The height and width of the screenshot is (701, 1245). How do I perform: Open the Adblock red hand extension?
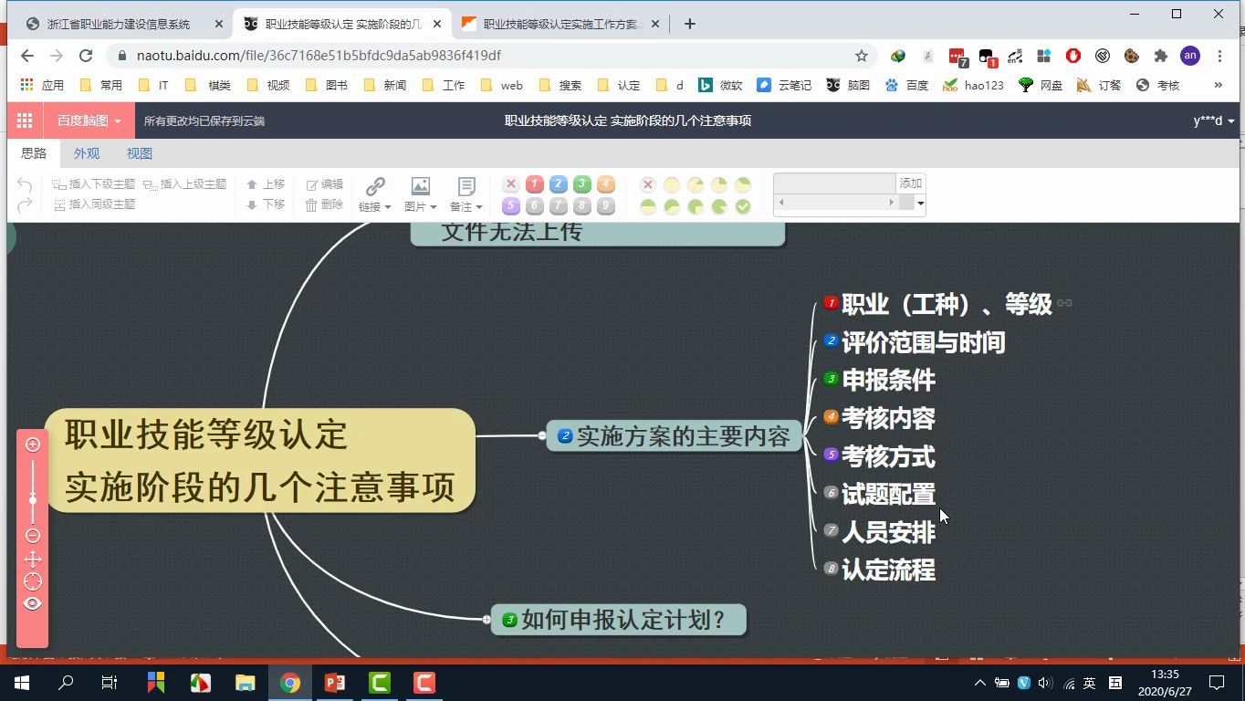click(x=1073, y=56)
